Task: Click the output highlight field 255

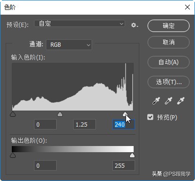Action: point(124,165)
